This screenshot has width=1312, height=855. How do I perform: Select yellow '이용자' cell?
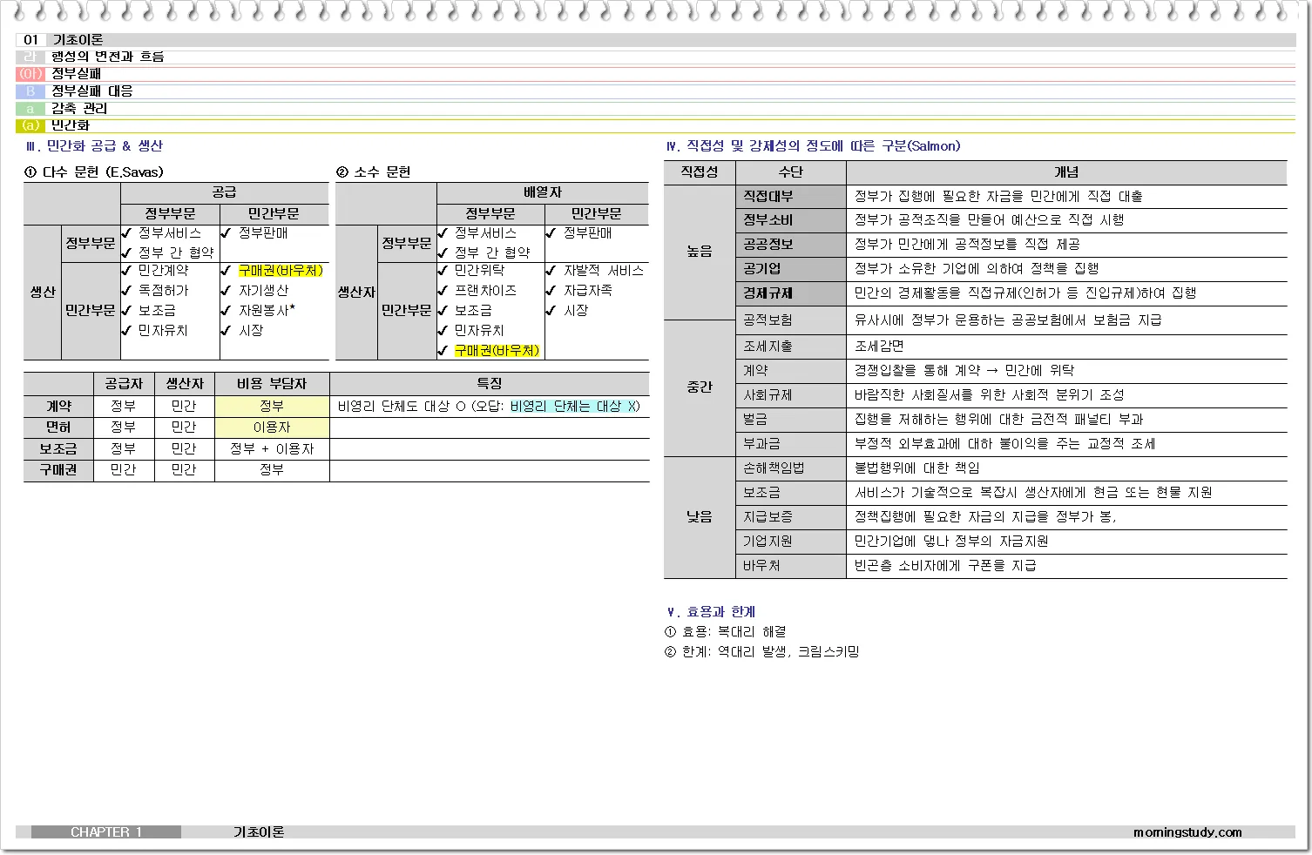click(x=272, y=427)
